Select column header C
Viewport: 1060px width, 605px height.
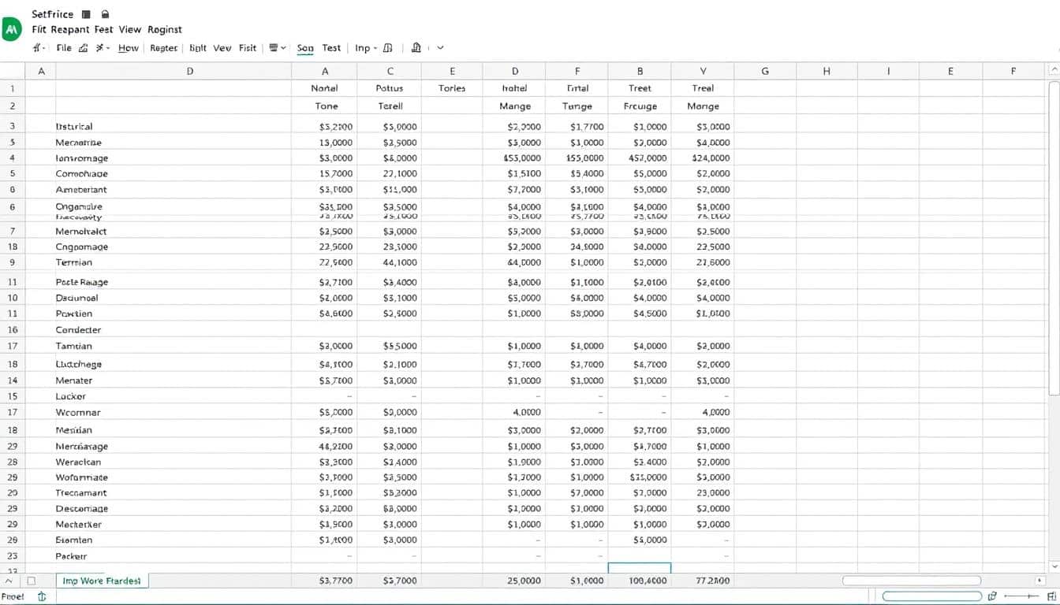(390, 71)
